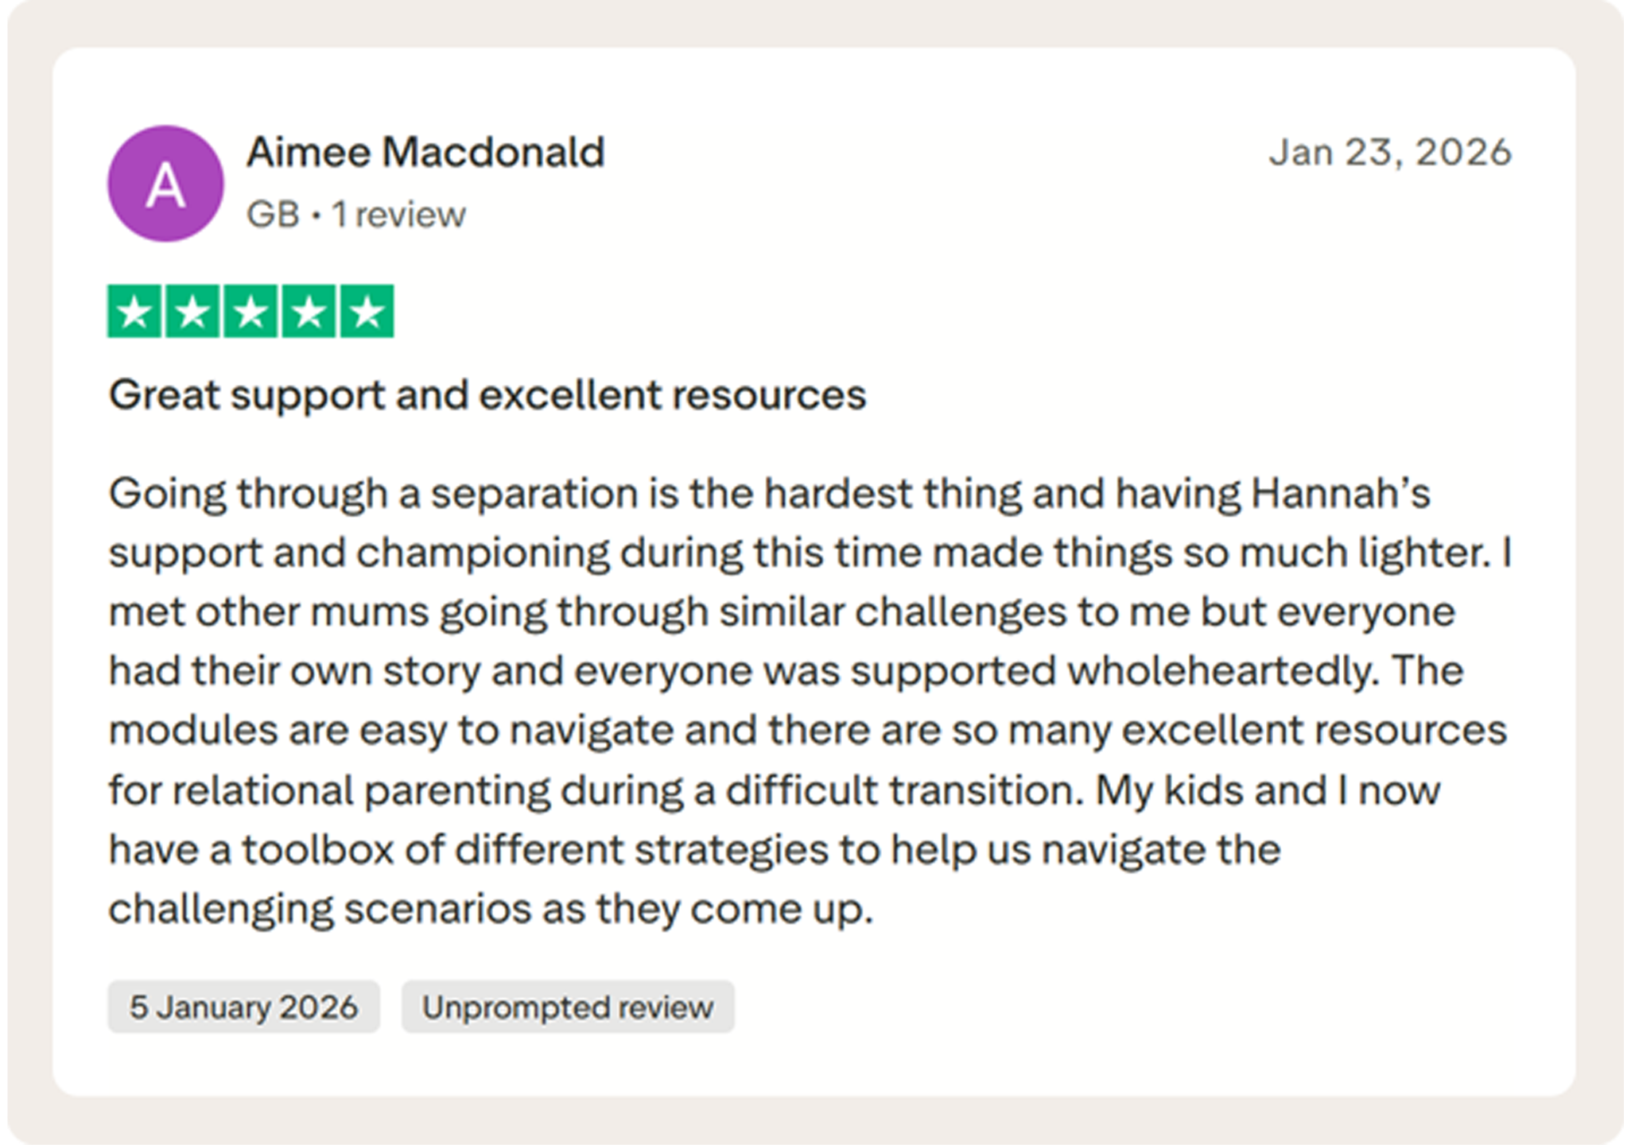Click the Unprompted review badge
Viewport: 1631px width, 1145px height.
pos(568,1007)
